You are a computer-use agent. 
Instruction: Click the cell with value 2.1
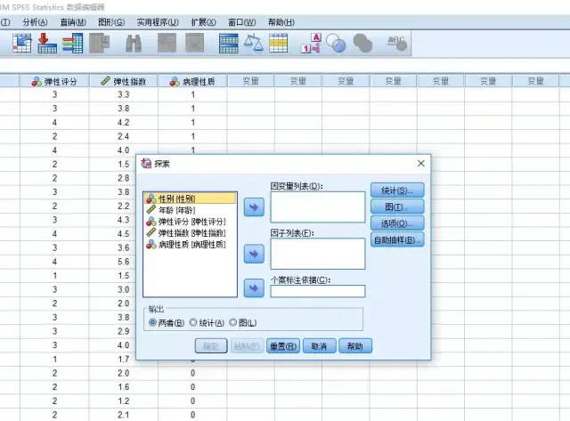coord(124,415)
